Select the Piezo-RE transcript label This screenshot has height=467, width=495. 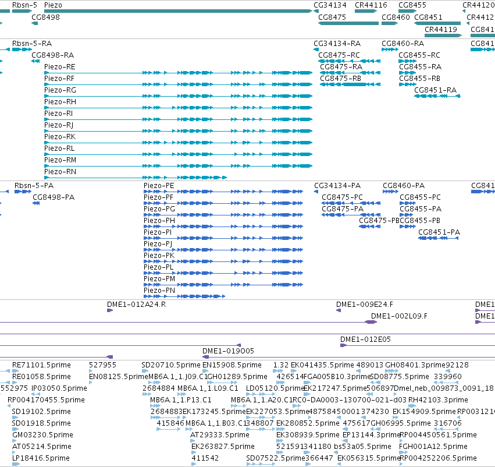[x=60, y=66]
